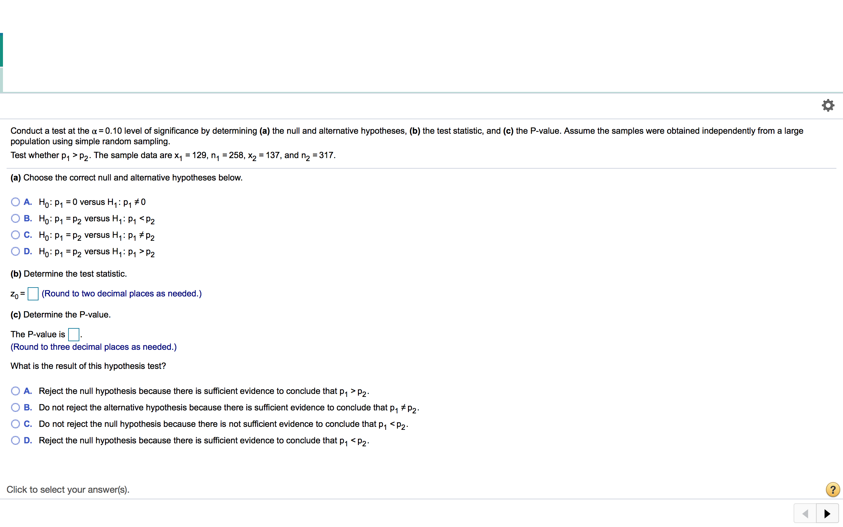
Task: Choose result C: do not reject null
Action: click(x=15, y=424)
